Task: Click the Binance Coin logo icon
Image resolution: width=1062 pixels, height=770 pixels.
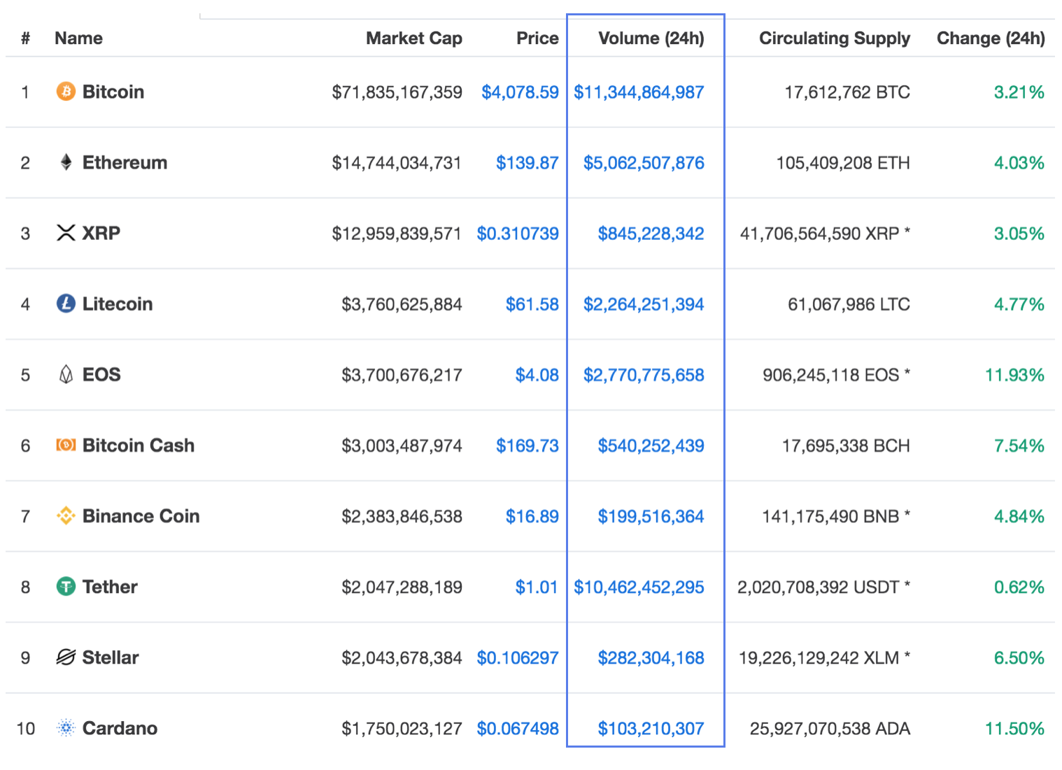Action: click(66, 516)
